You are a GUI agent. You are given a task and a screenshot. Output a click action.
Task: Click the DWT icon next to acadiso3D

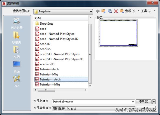tap(37, 64)
